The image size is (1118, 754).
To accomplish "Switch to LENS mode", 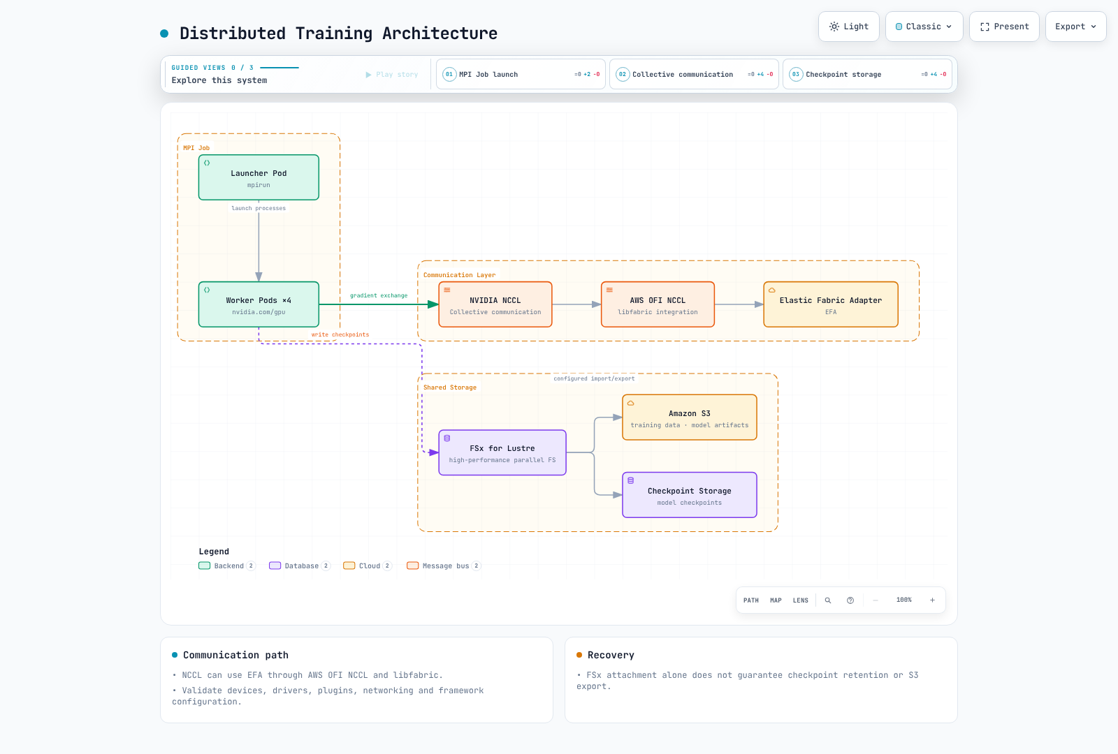I will [x=801, y=600].
